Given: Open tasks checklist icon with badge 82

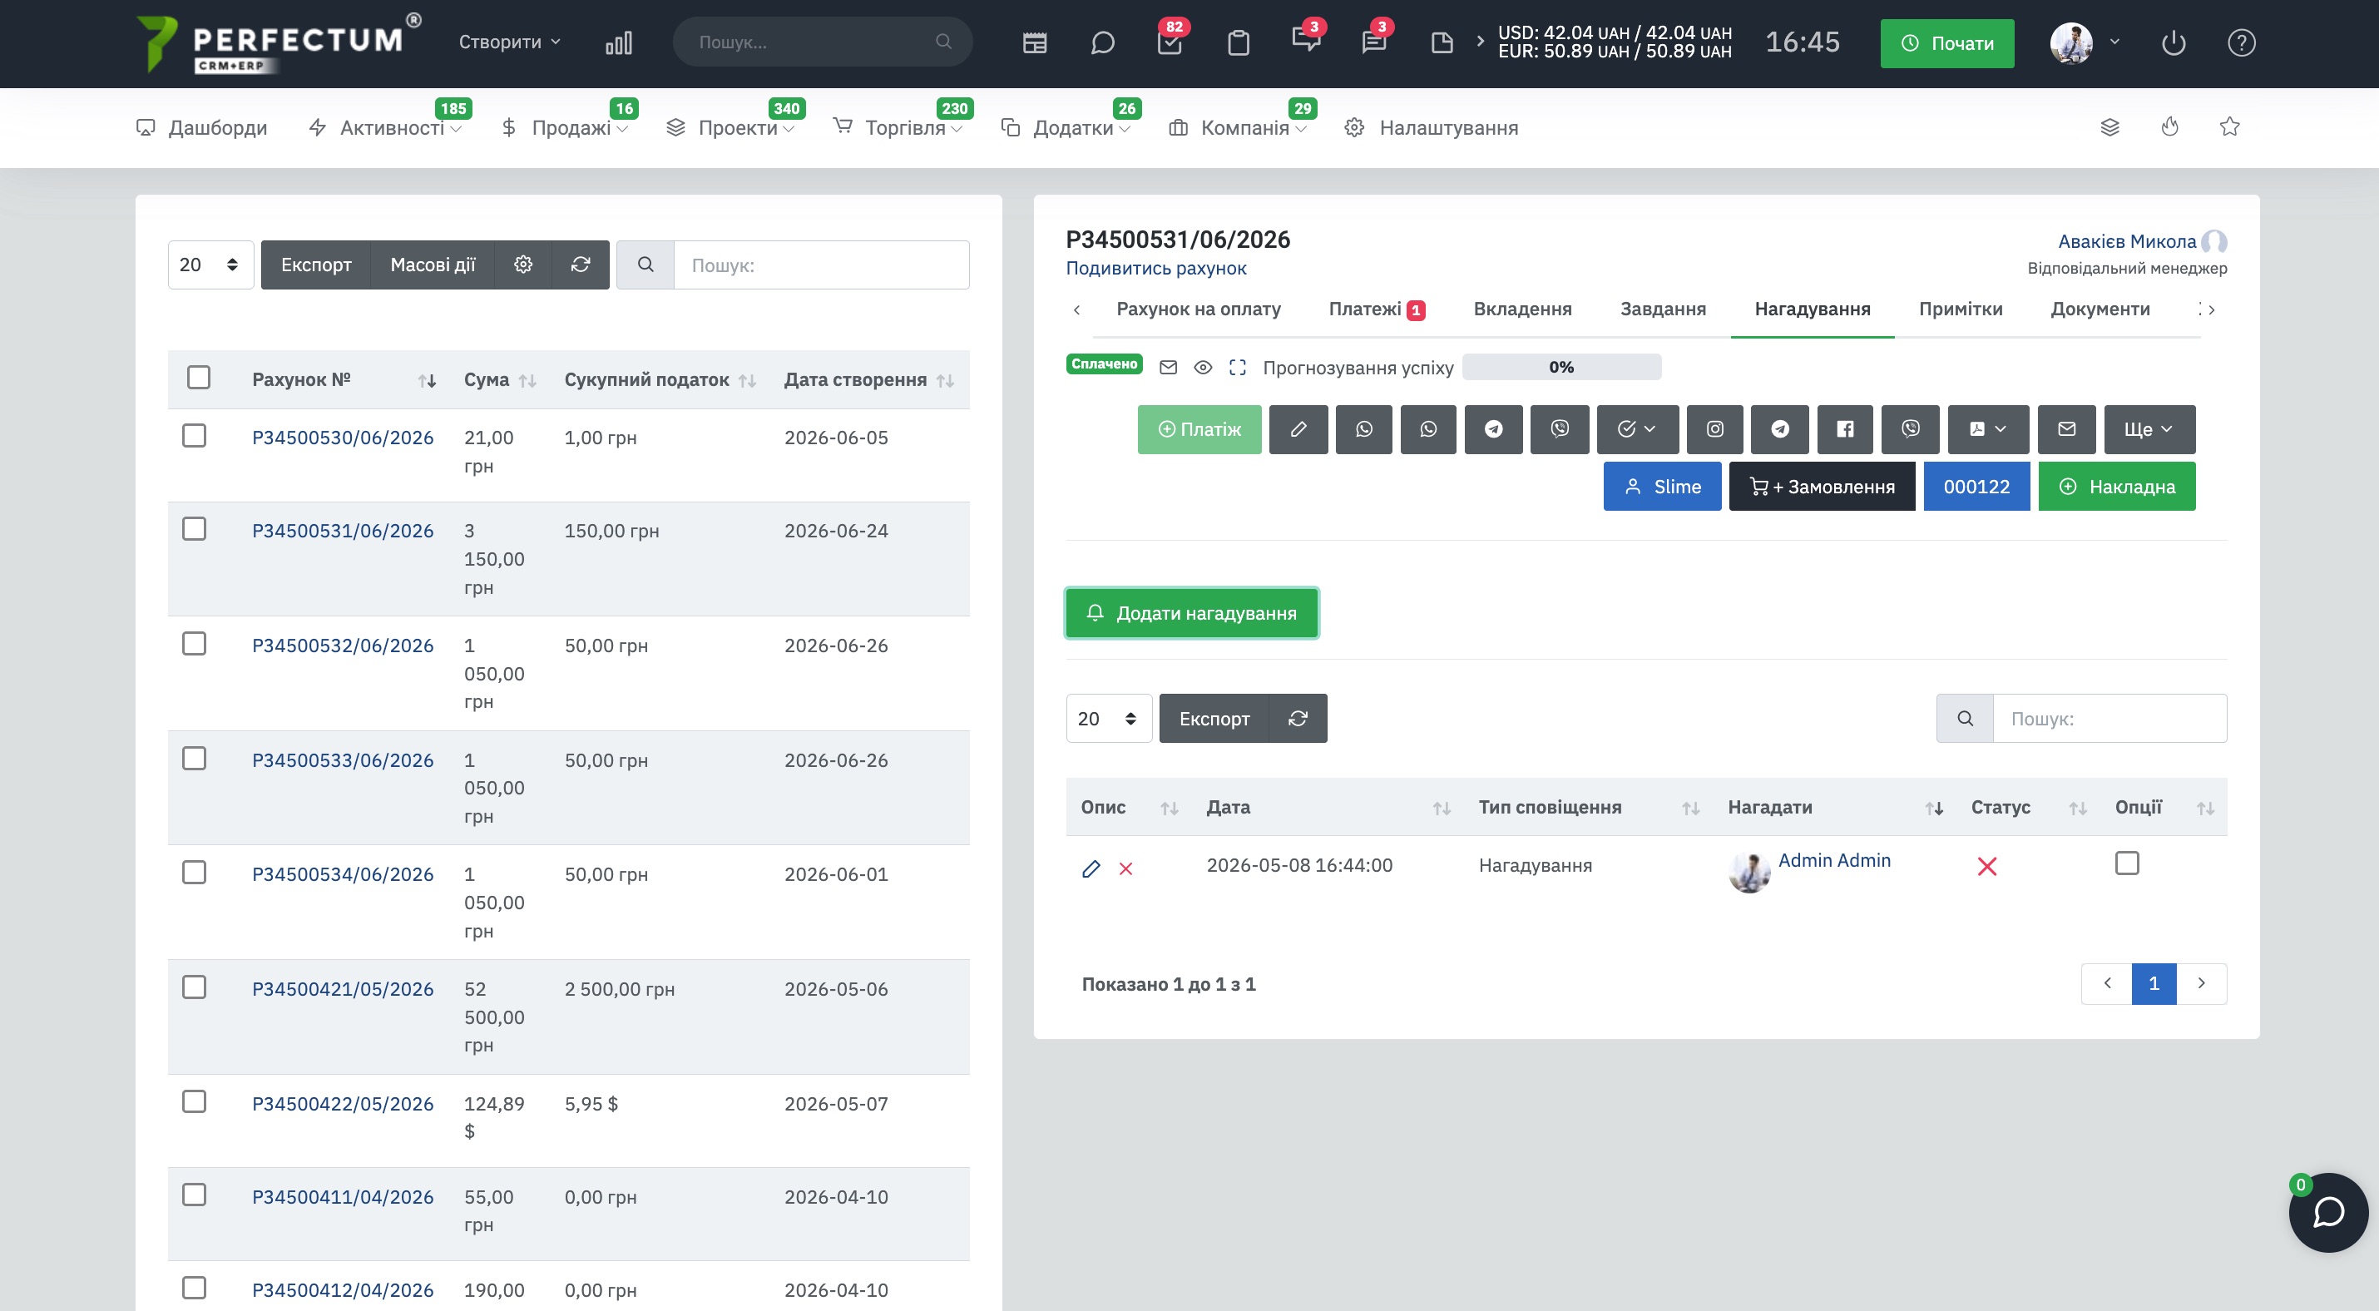Looking at the screenshot, I should pos(1170,42).
